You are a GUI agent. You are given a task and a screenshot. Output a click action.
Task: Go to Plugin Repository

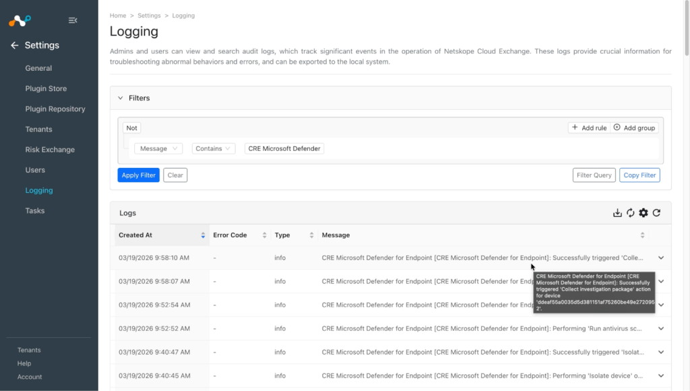click(x=55, y=109)
